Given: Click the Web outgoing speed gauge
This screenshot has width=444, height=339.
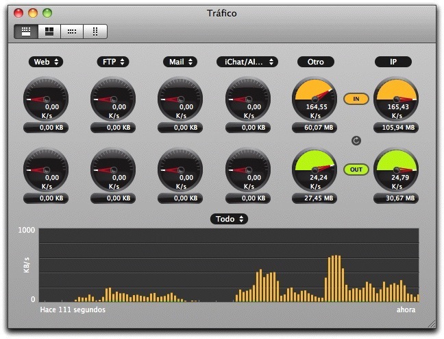Looking at the screenshot, I should (x=46, y=169).
